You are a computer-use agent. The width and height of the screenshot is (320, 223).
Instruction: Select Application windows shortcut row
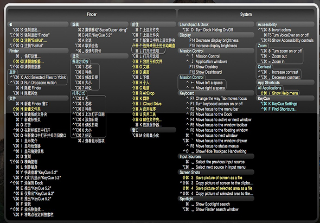coord(207,61)
